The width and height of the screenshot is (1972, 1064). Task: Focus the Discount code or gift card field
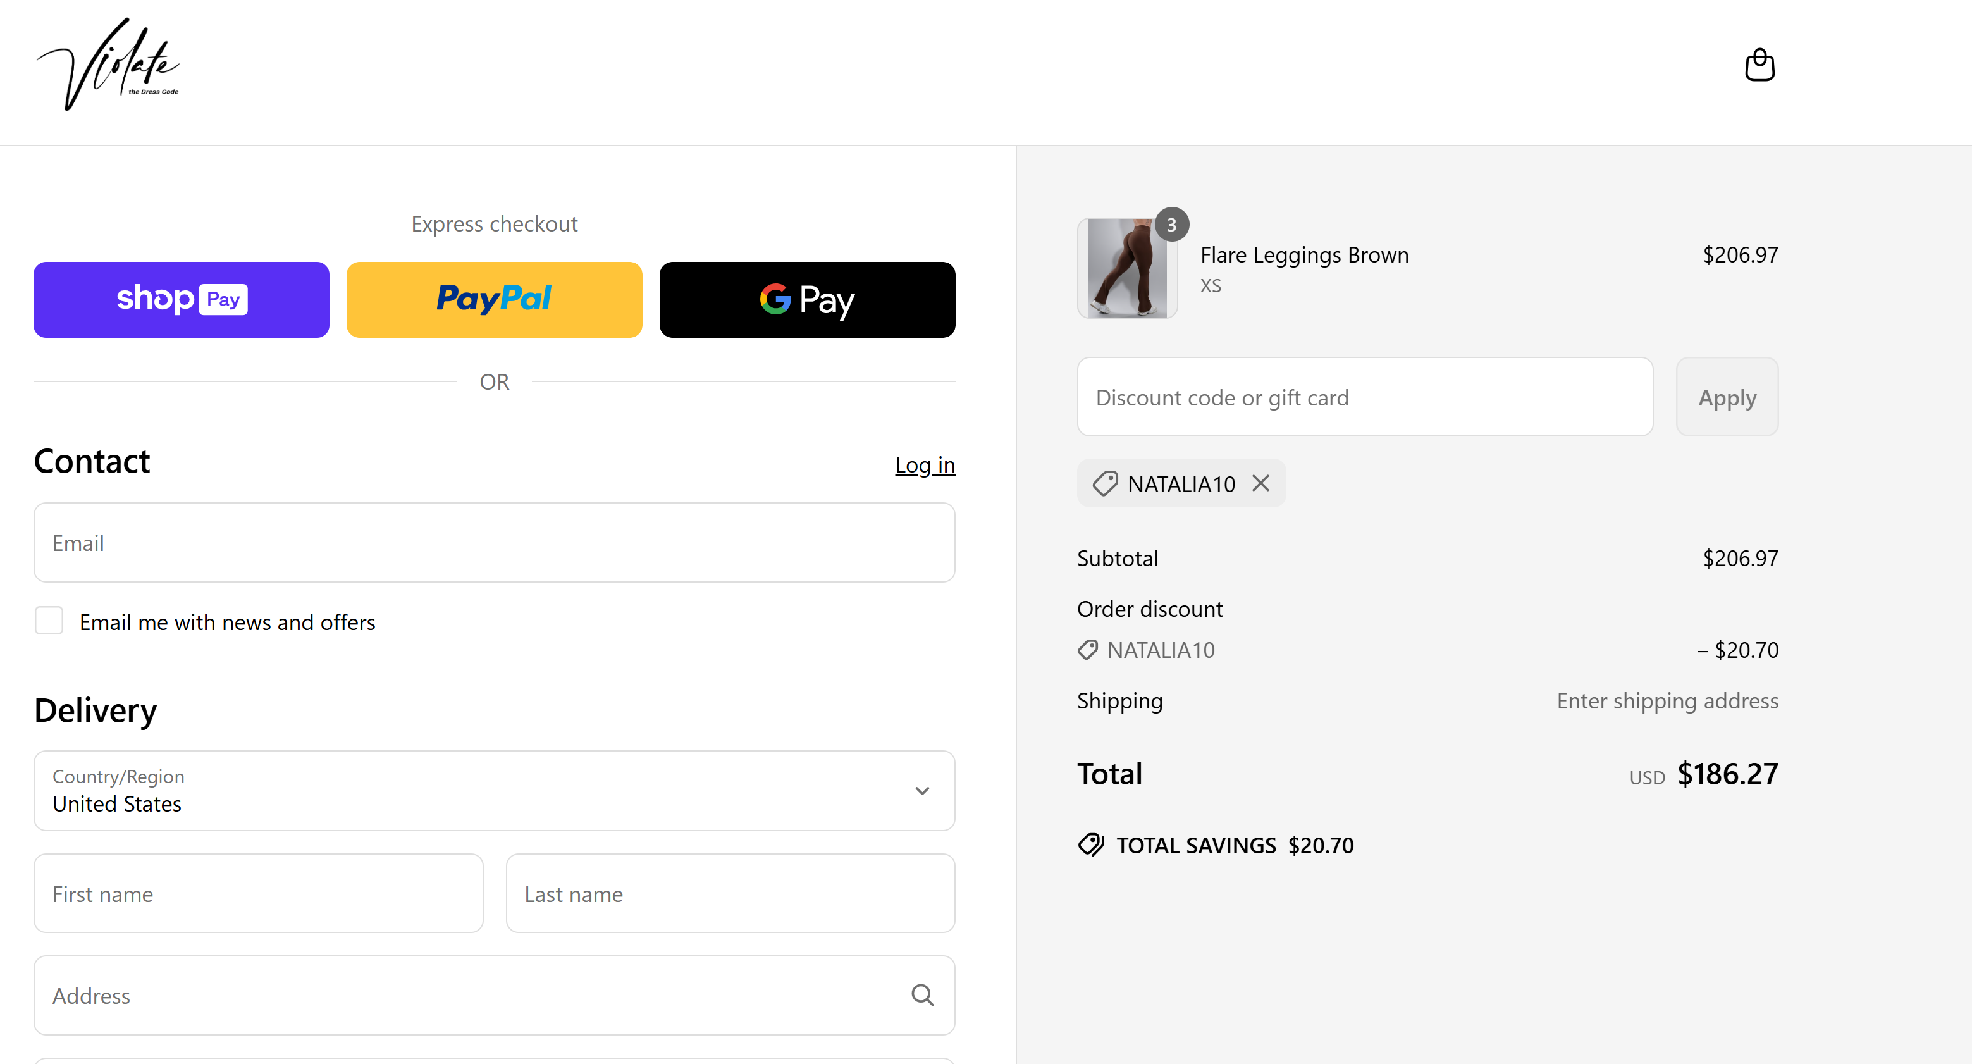pos(1365,397)
